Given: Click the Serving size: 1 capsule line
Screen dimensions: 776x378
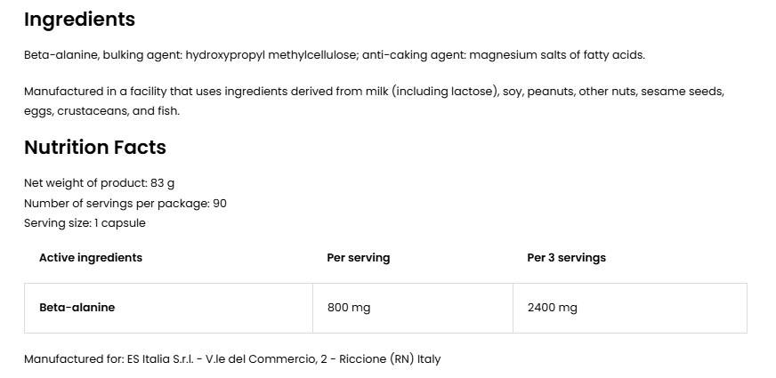Looking at the screenshot, I should tap(85, 223).
